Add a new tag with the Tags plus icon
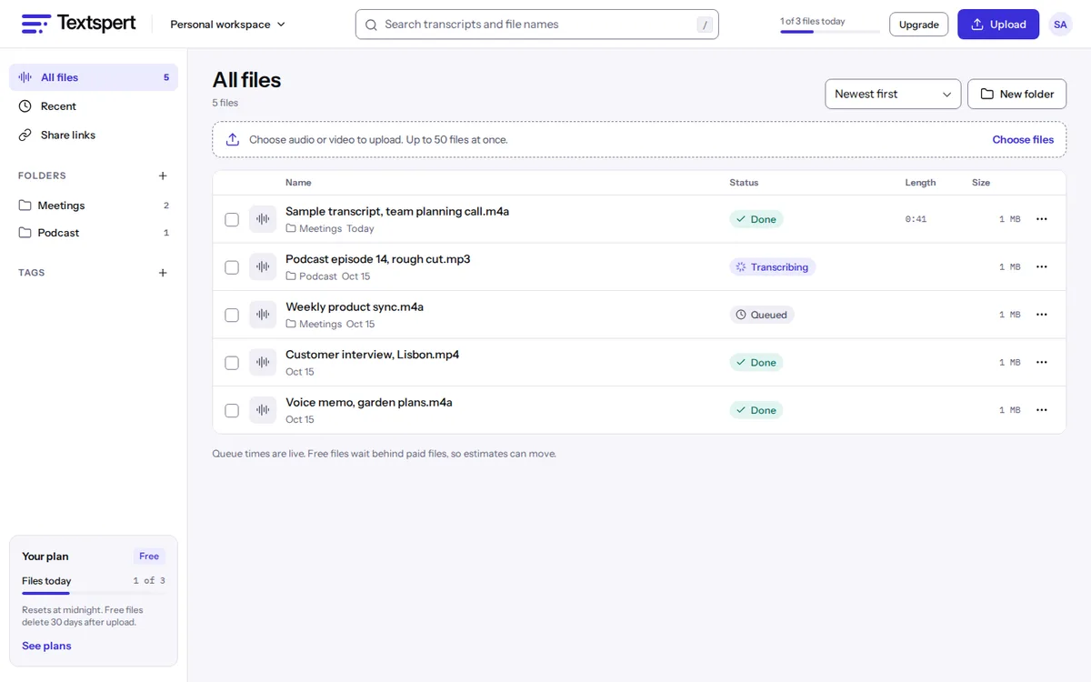This screenshot has height=682, width=1091. (163, 273)
